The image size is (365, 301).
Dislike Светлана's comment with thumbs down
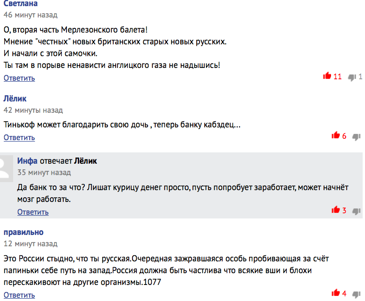[352, 77]
